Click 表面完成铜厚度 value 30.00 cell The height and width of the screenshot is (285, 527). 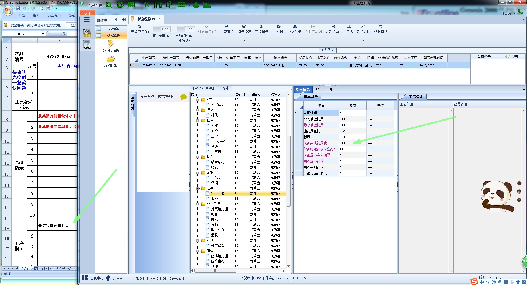pos(352,143)
